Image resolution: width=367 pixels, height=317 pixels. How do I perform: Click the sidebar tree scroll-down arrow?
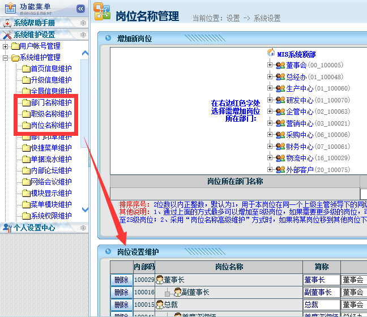86,209
